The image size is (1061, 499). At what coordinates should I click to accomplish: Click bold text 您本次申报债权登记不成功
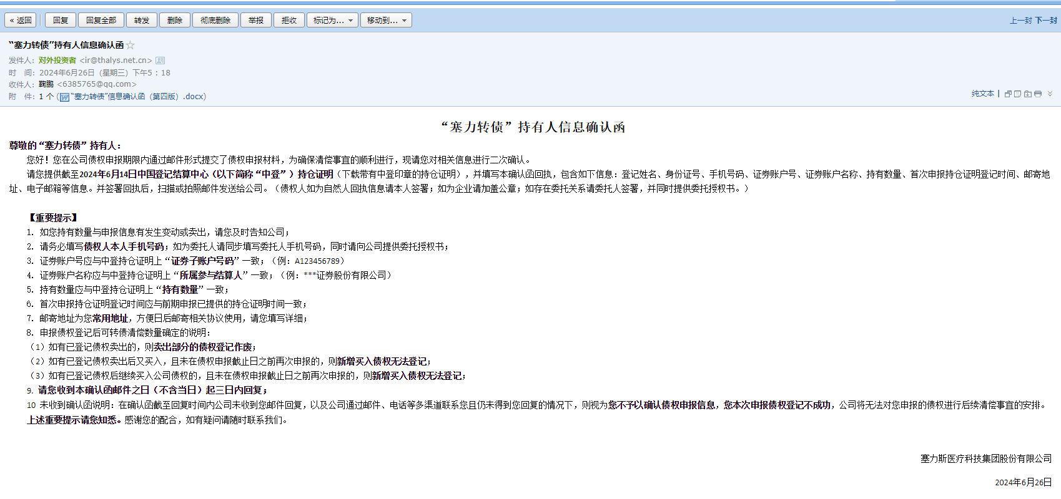777,405
